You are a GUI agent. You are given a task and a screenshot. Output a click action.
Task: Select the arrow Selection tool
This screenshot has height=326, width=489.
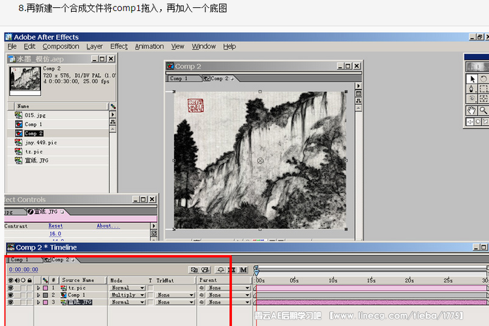click(x=472, y=79)
